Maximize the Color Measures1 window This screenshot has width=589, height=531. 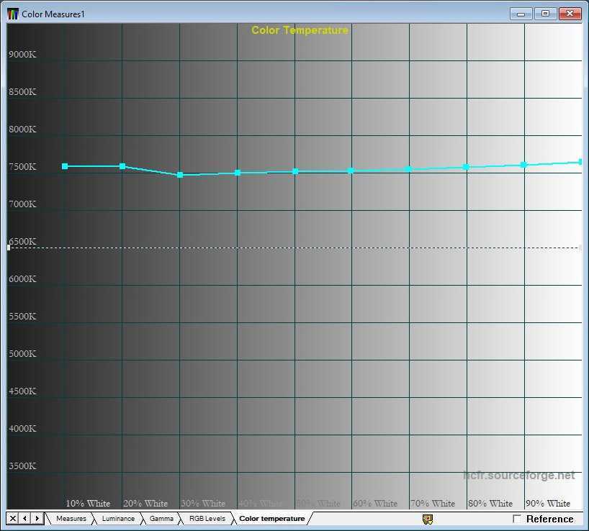point(545,14)
